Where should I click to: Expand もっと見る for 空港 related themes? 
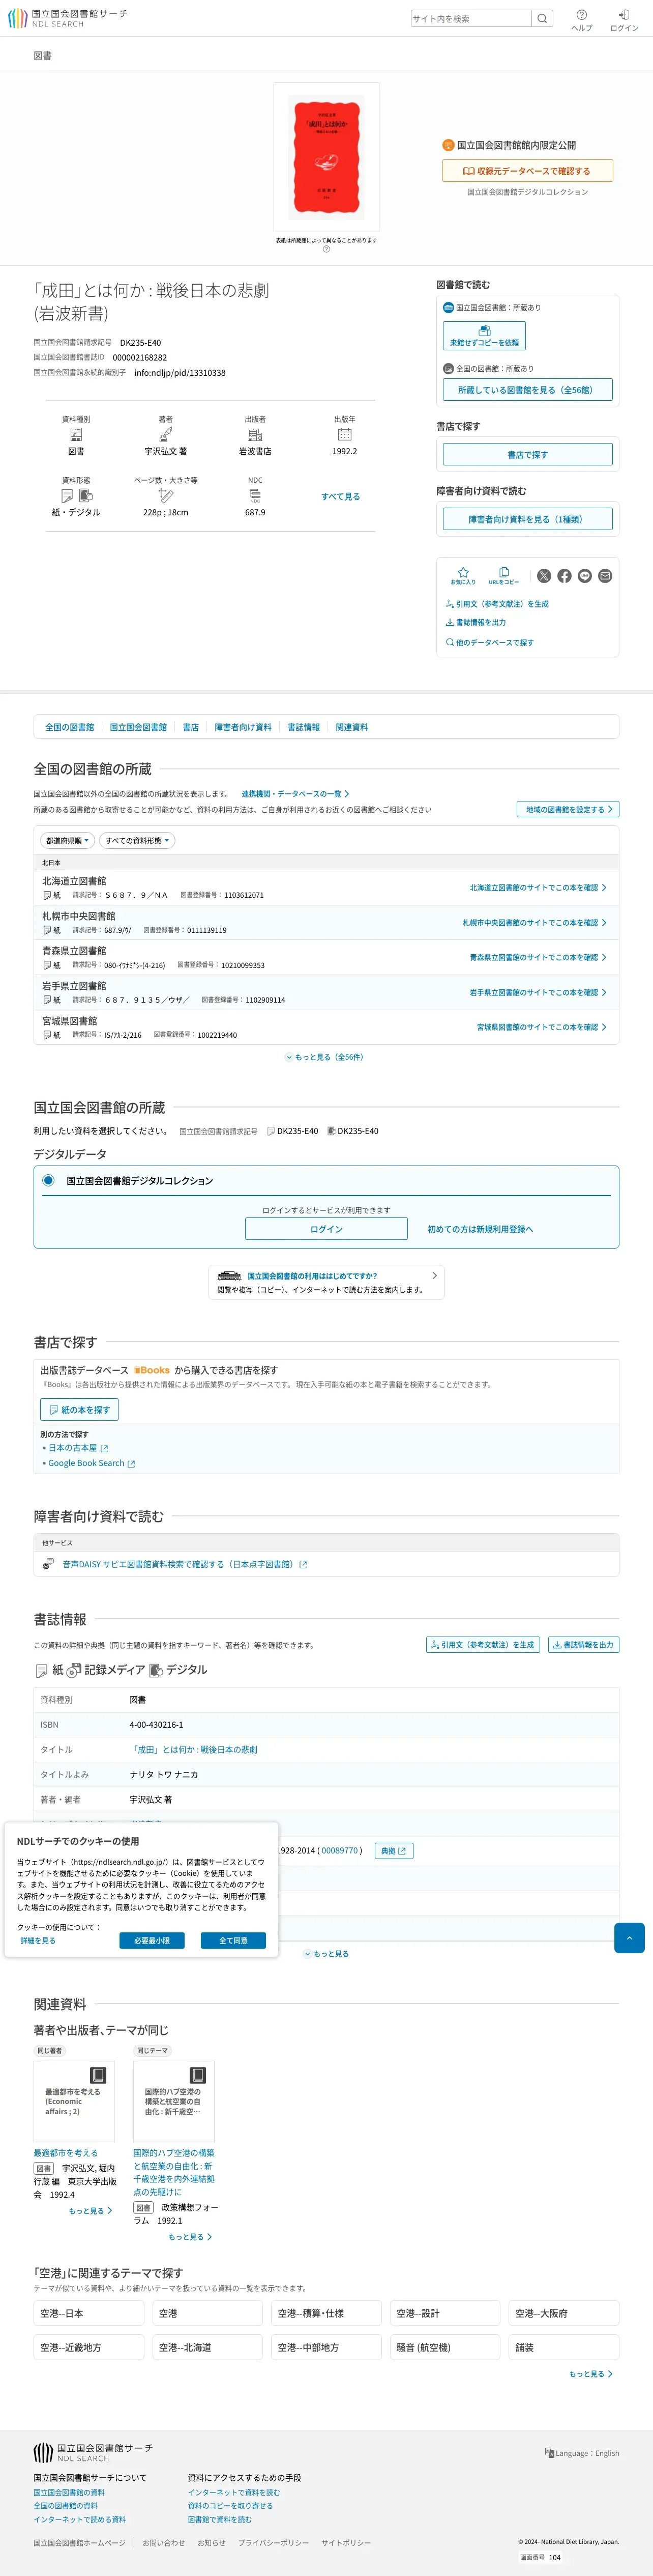coord(591,2373)
